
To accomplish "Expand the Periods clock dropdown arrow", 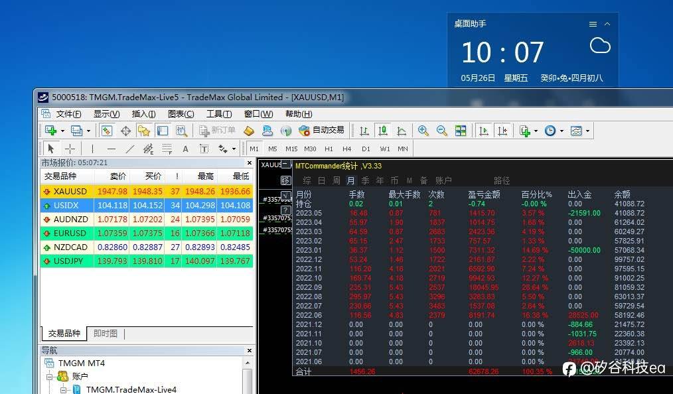I will (561, 131).
